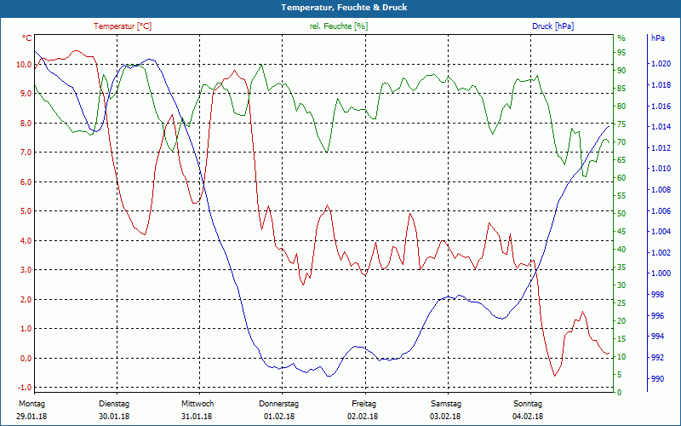Screen dimensions: 681x426
Task: Click the 1.018 pressure axis value
Action: 661,84
